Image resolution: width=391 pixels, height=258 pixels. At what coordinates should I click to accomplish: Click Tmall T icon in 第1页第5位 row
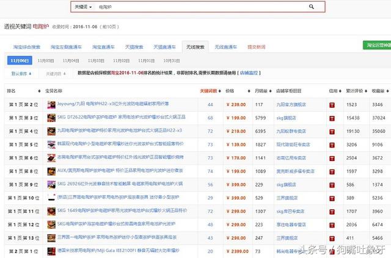332,145
